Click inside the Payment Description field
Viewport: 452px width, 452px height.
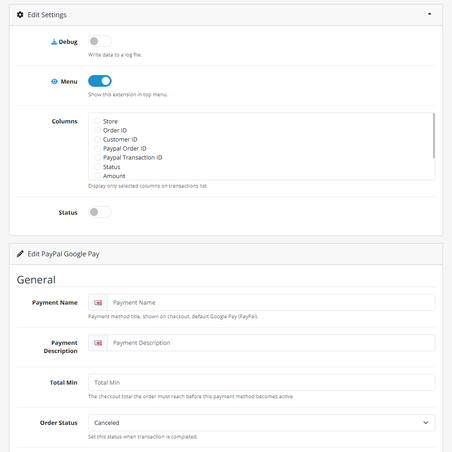[x=271, y=343]
